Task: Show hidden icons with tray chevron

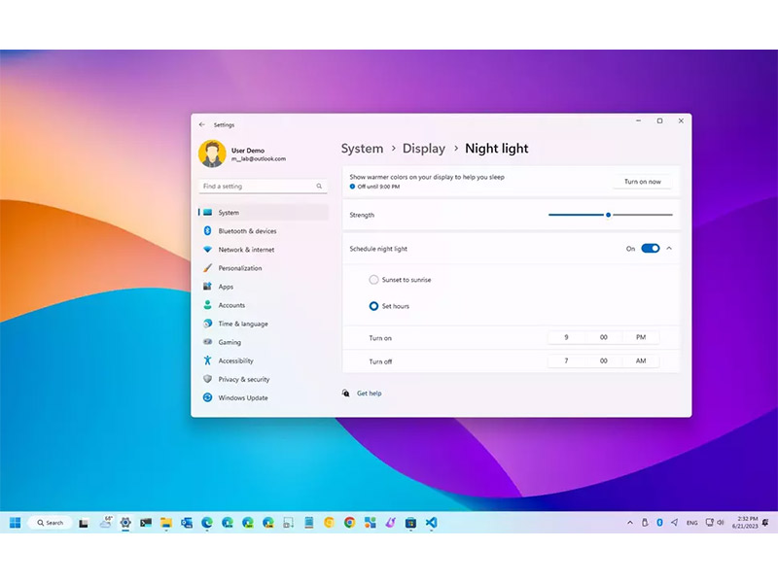Action: tap(629, 523)
